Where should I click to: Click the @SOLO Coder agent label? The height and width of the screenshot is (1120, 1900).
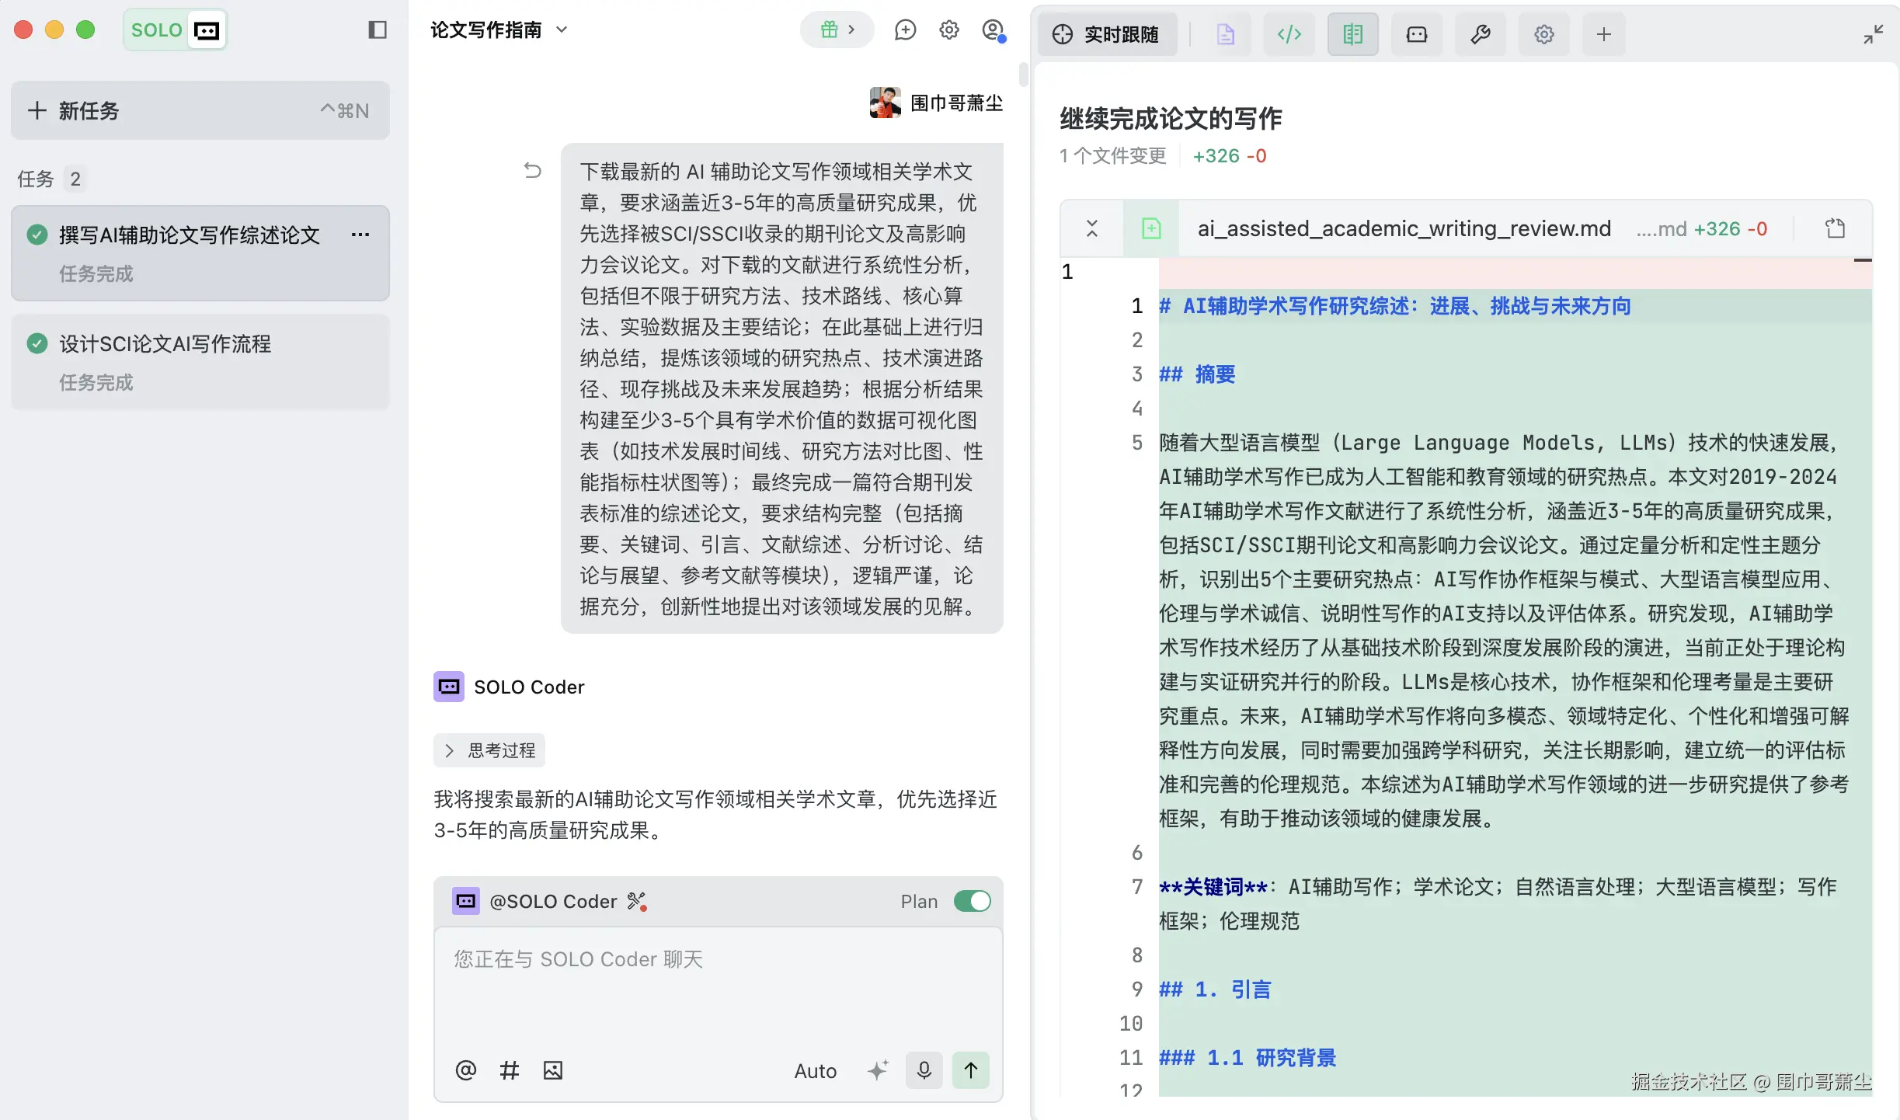click(x=553, y=901)
